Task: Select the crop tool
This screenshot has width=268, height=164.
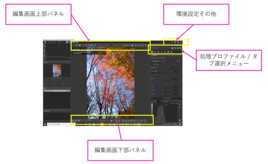Action: pyautogui.click(x=91, y=45)
